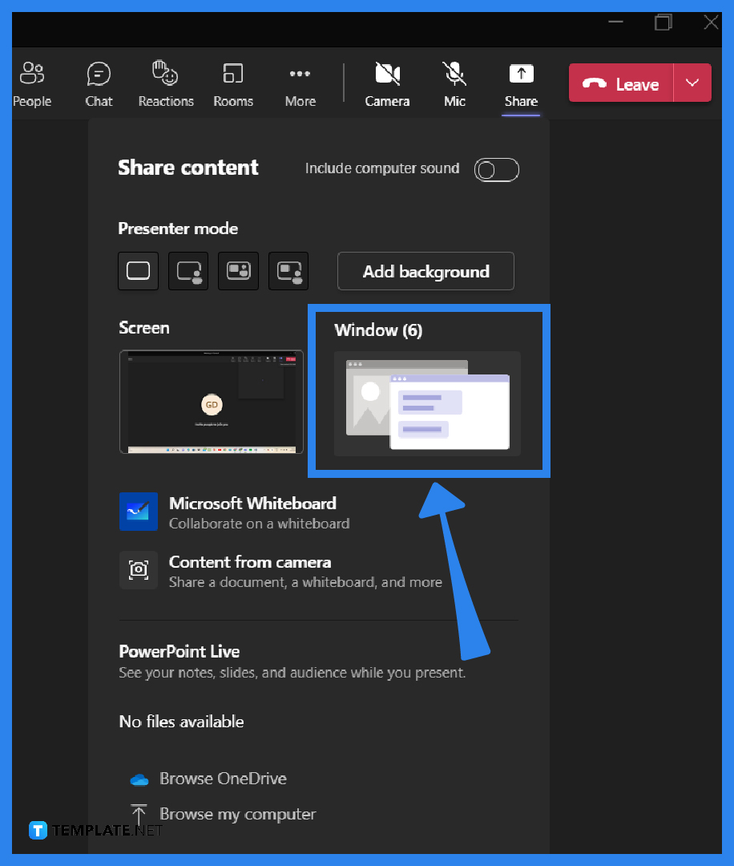Enable Include computer sound
The image size is (734, 866).
(496, 169)
